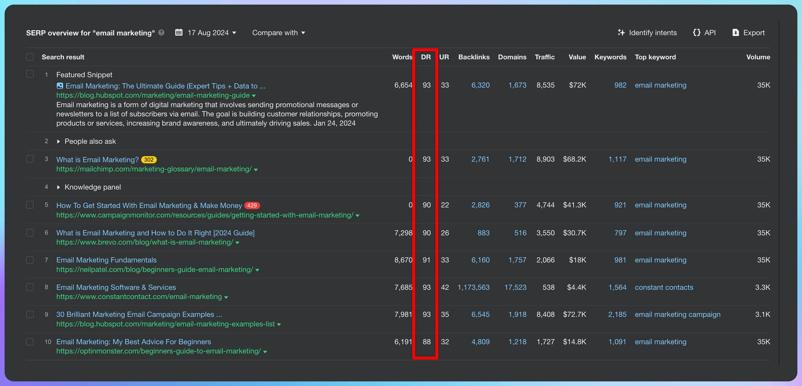Open the URL dropdown arrow for the optinmonster.com link
The height and width of the screenshot is (386, 802).
(265, 352)
